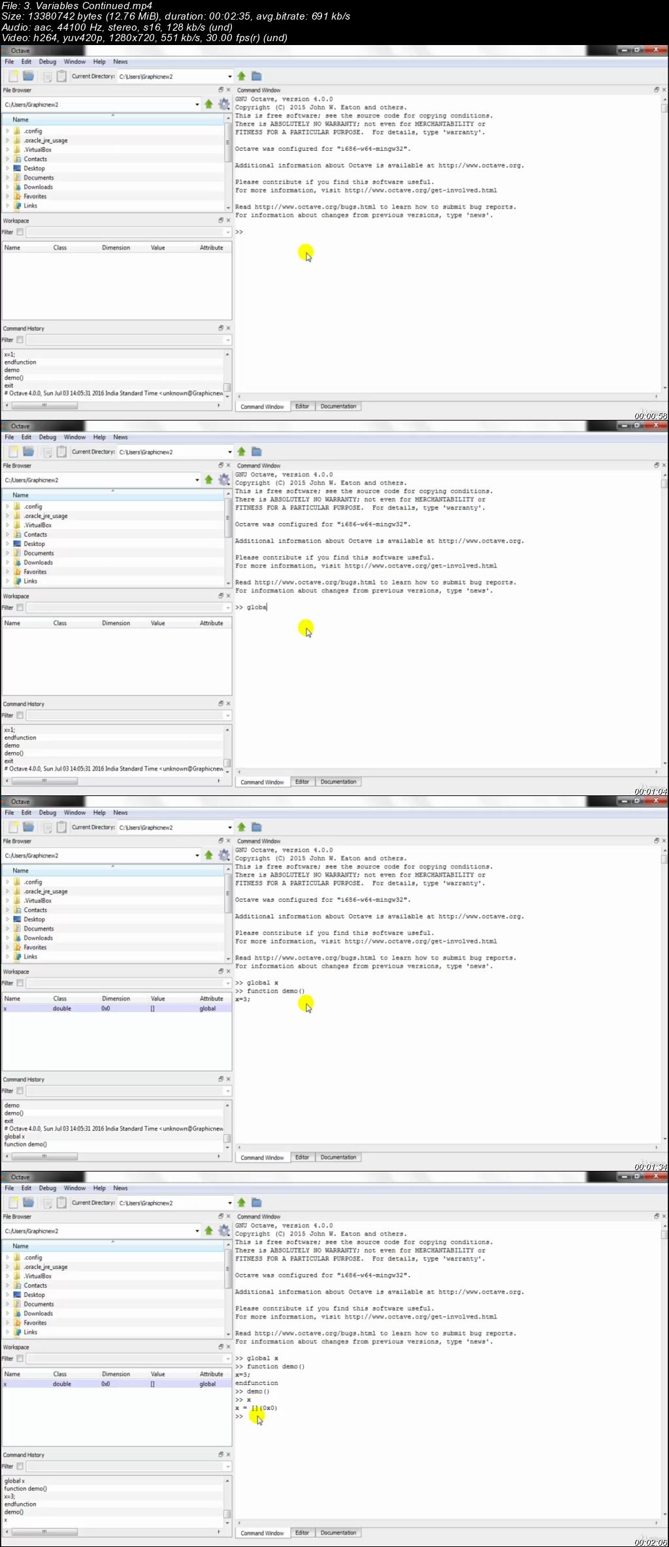Open News menu in the 00:02:06 frame
The height and width of the screenshot is (1547, 669).
120,1188
